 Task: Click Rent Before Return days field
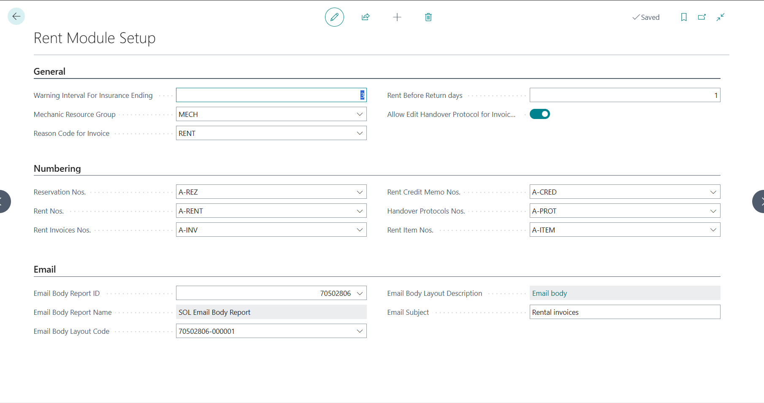[x=624, y=95]
